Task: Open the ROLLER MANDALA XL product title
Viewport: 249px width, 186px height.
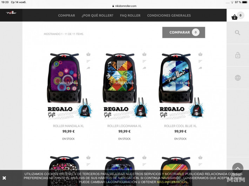Action: [68, 126]
